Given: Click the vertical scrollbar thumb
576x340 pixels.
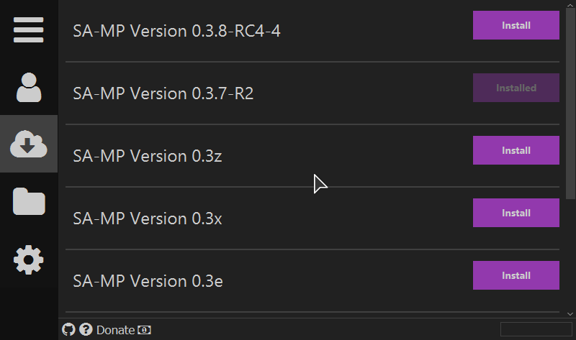Looking at the screenshot, I should coord(570,104).
